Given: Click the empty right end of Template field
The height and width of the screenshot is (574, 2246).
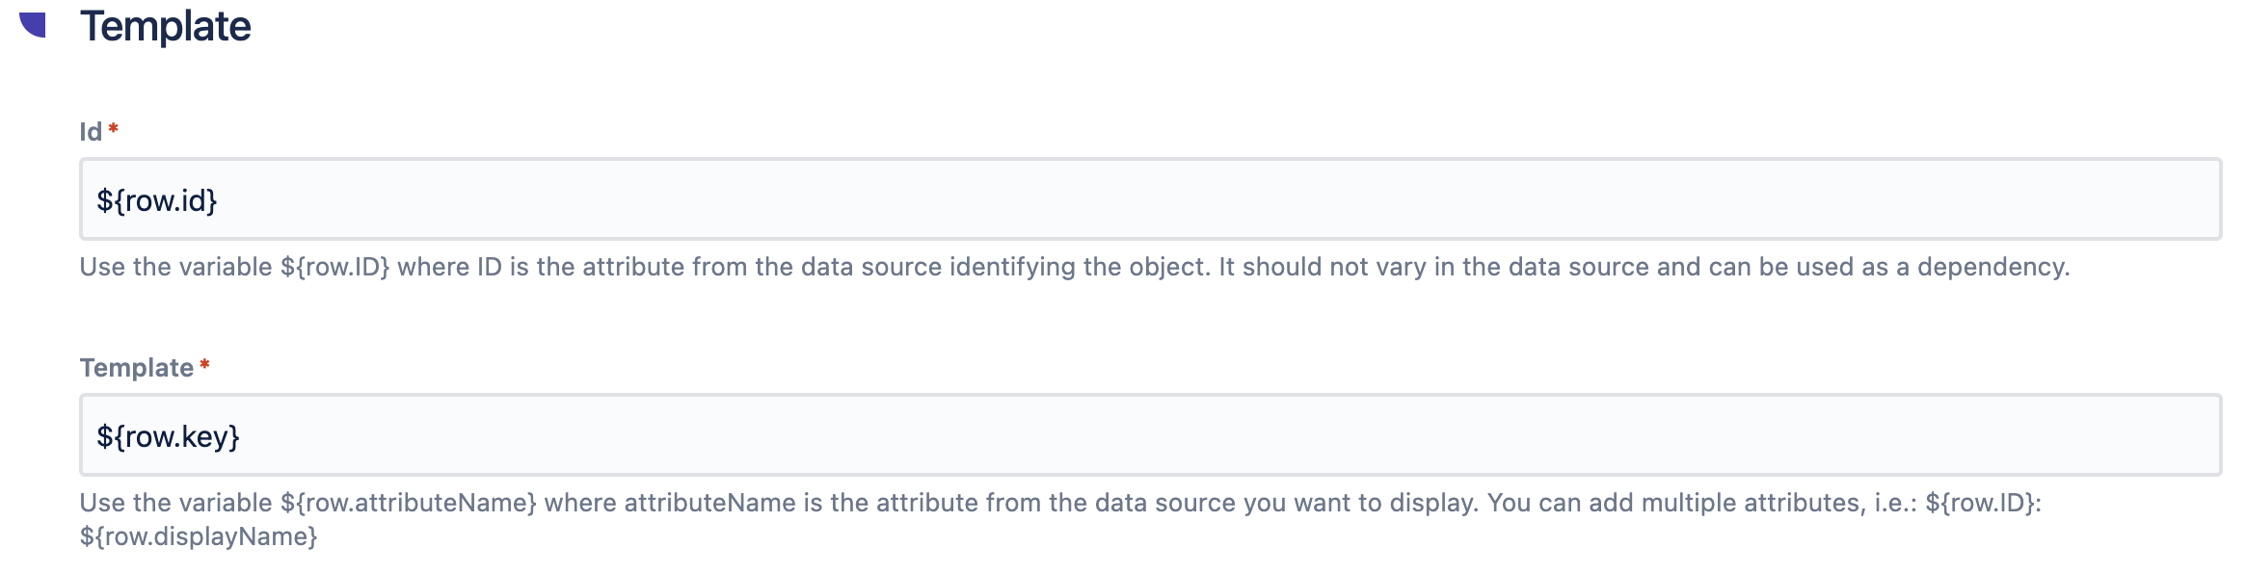Looking at the screenshot, I should tap(2121, 435).
